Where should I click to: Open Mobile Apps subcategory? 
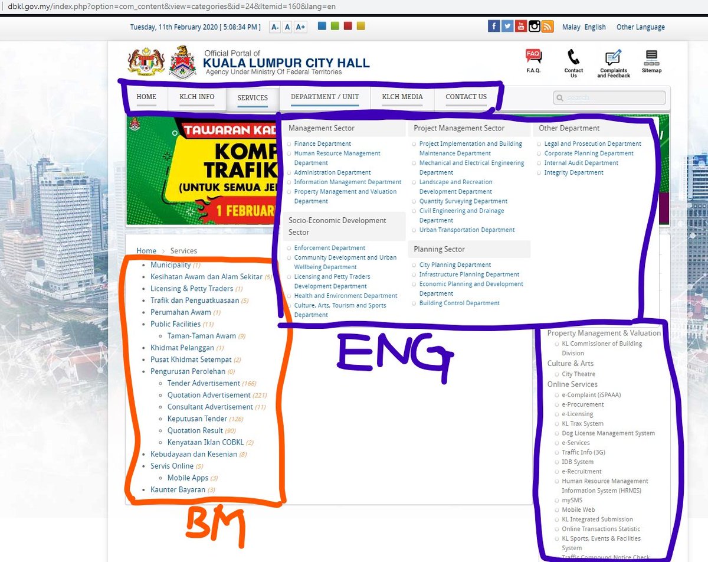188,478
